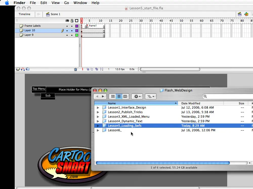Expand the Lesson2_Publish_Tricks folder
This screenshot has height=189, width=253.
[98, 112]
